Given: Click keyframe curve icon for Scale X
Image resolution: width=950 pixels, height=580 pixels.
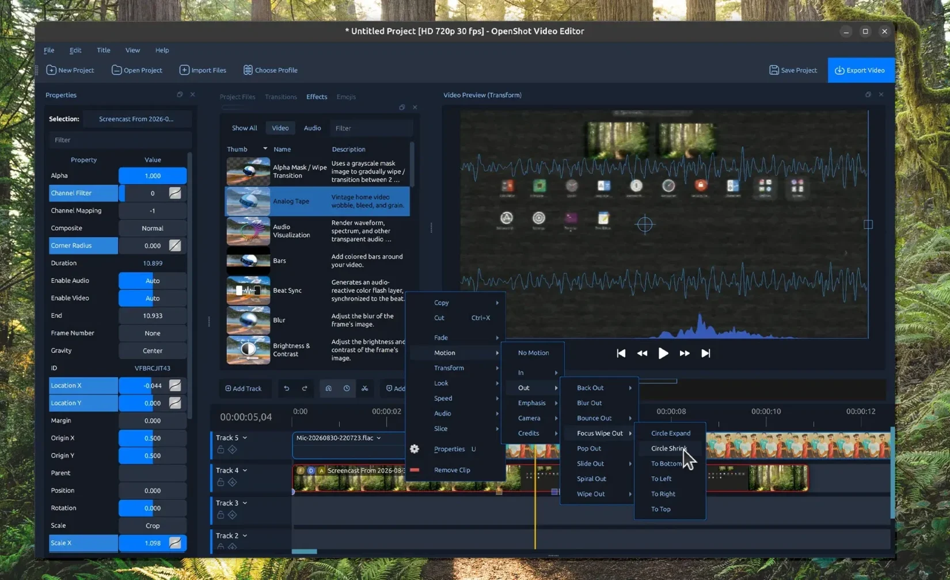Looking at the screenshot, I should [175, 543].
